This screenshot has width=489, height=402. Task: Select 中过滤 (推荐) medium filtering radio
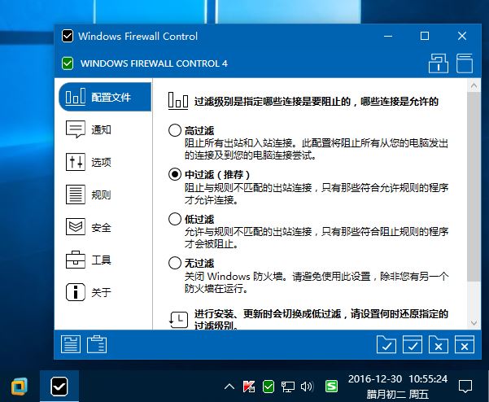click(x=174, y=174)
